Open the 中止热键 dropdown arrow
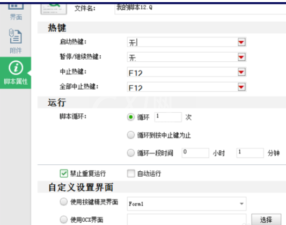This screenshot has height=225, width=286. point(241,72)
